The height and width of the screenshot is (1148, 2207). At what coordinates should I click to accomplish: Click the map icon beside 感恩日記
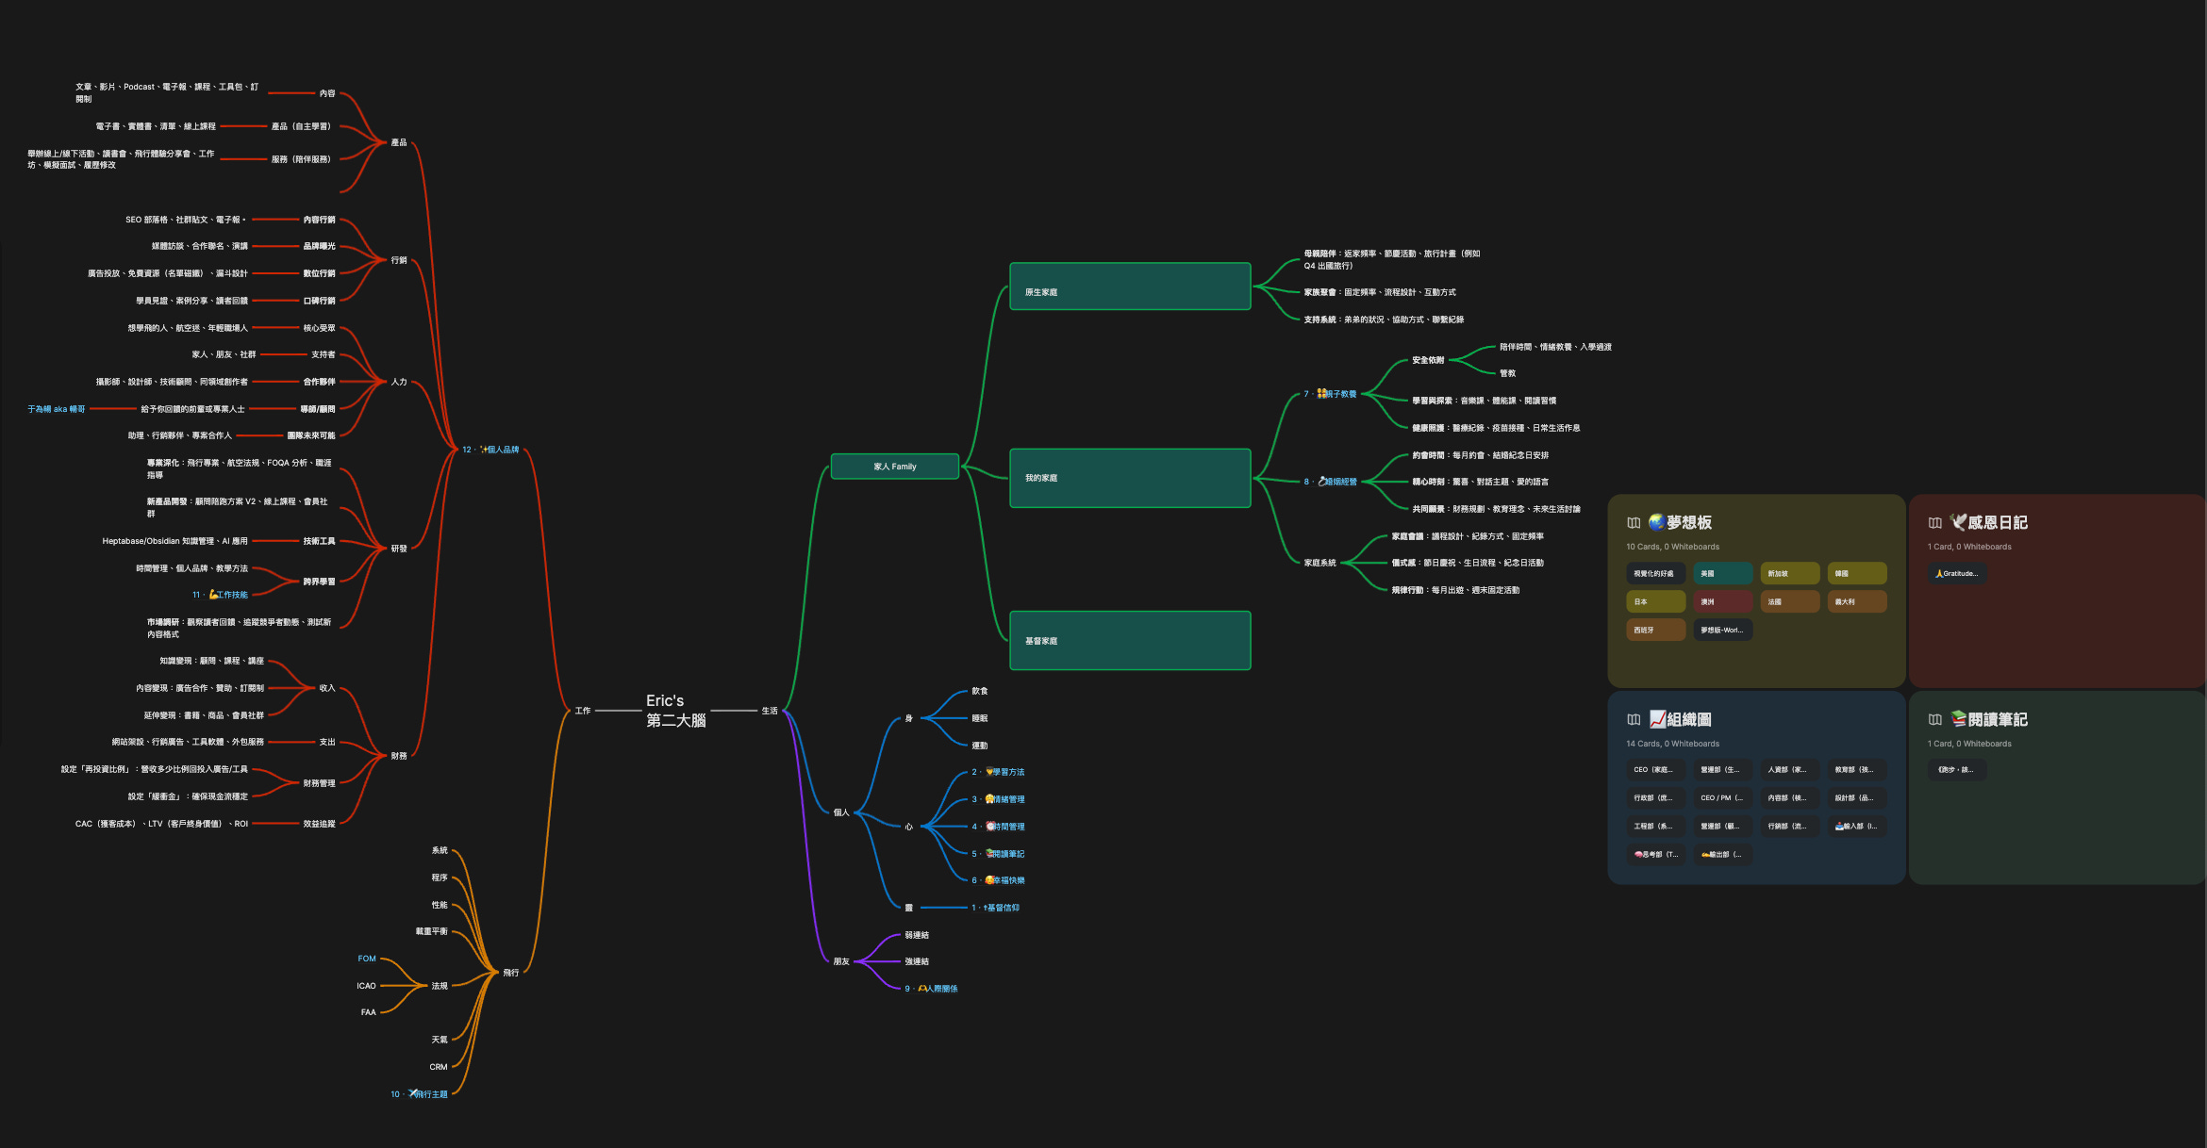pos(1935,523)
